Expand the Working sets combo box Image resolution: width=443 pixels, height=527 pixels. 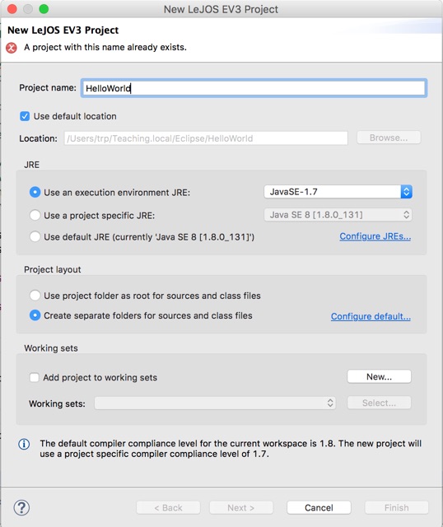point(215,403)
